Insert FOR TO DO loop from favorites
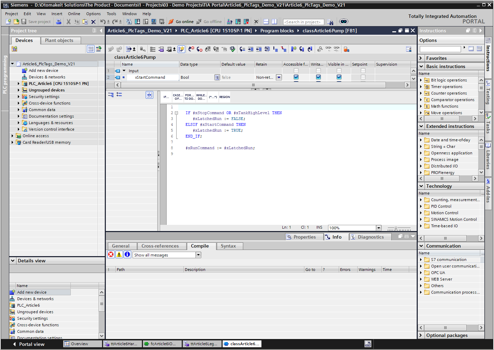 coord(189,97)
